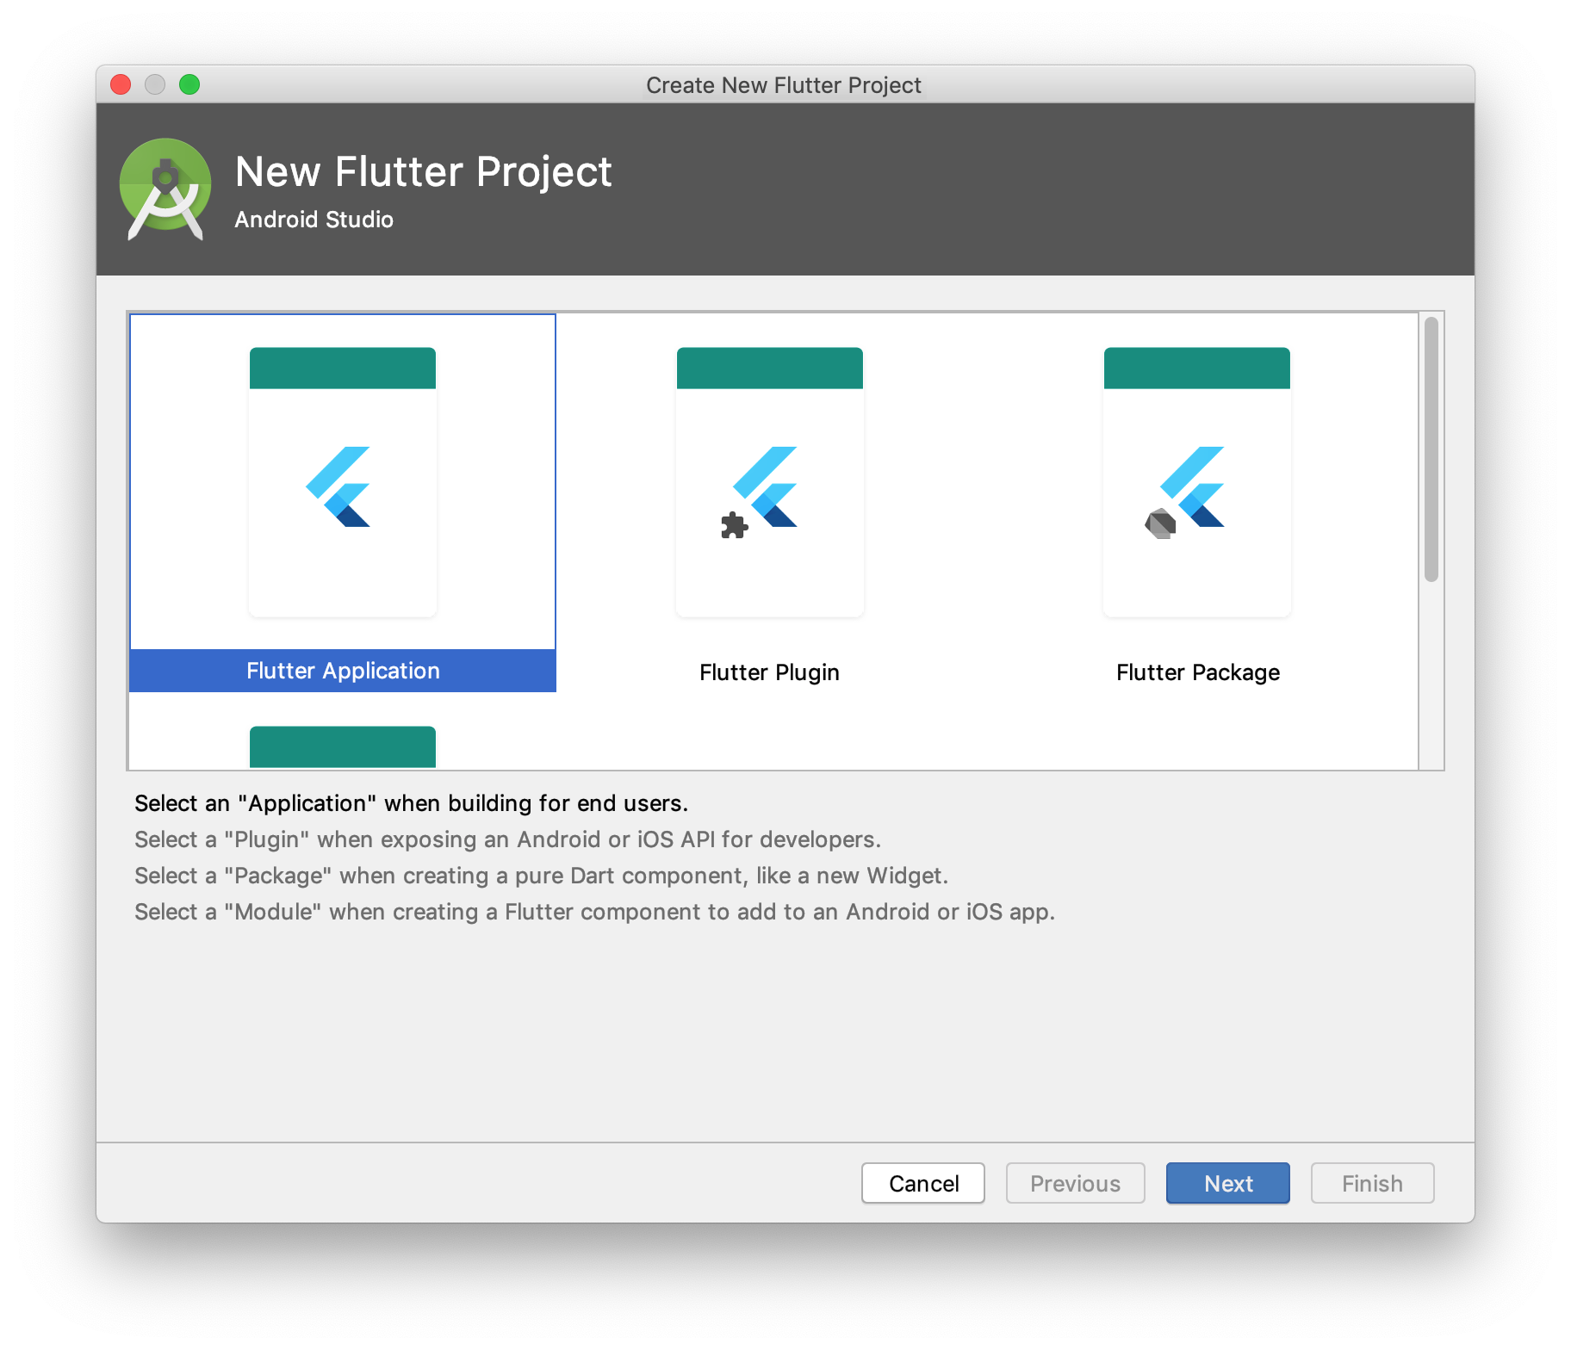The height and width of the screenshot is (1350, 1571).
Task: Select the Flutter Plugin template icon
Action: coord(769,482)
